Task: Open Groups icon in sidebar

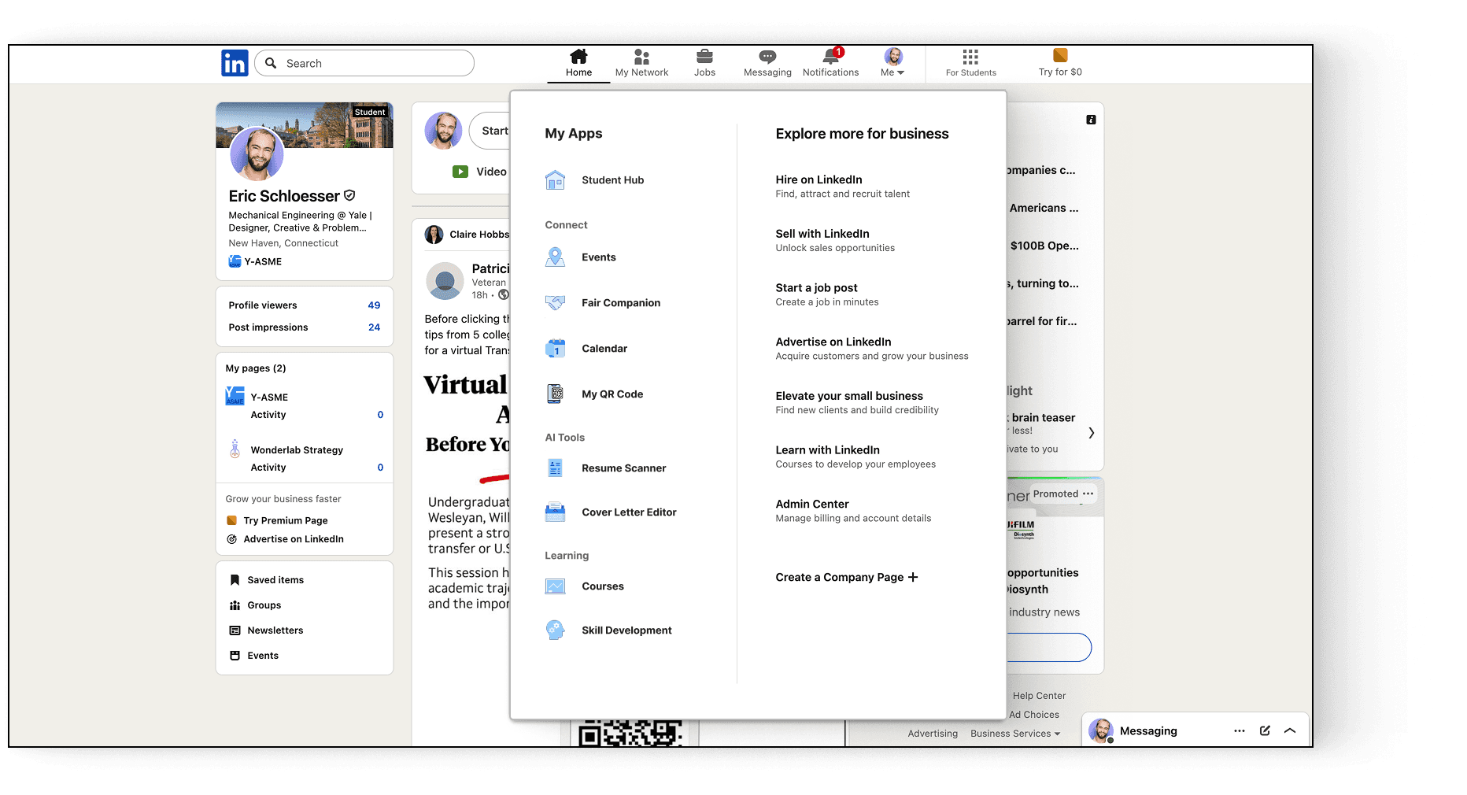Action: pos(235,605)
